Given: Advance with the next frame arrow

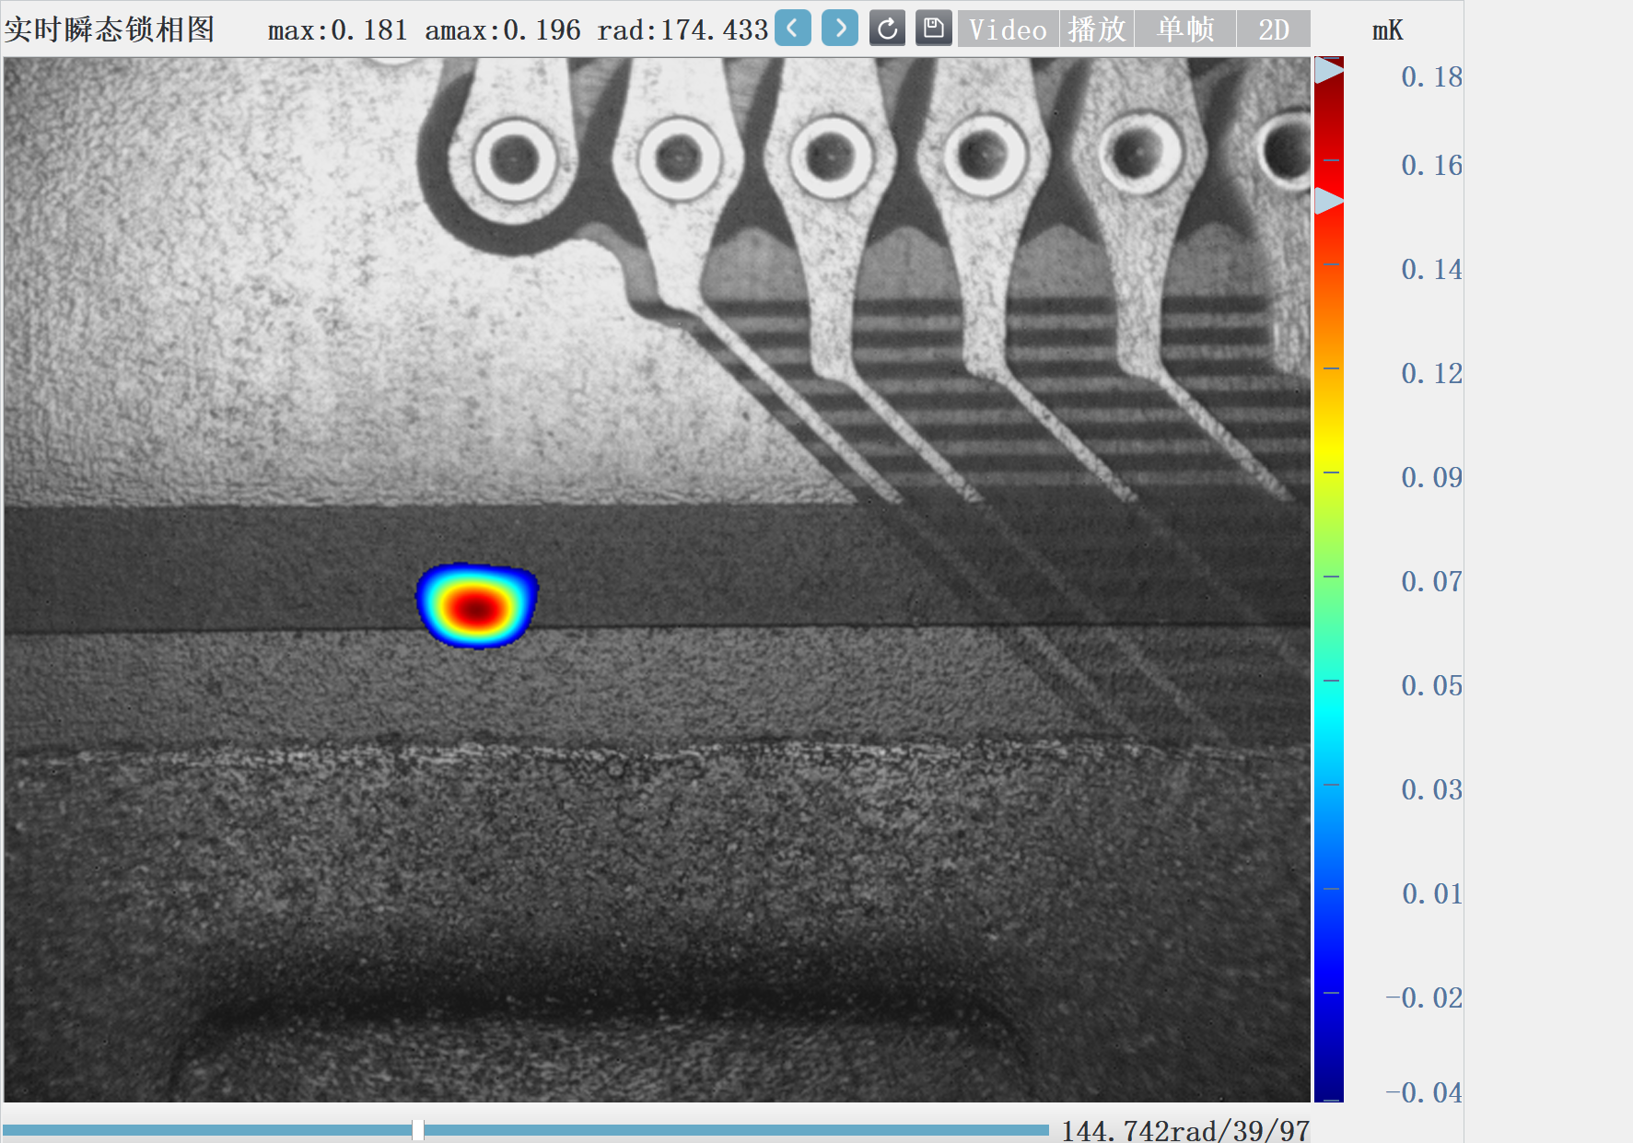Looking at the screenshot, I should click(840, 28).
